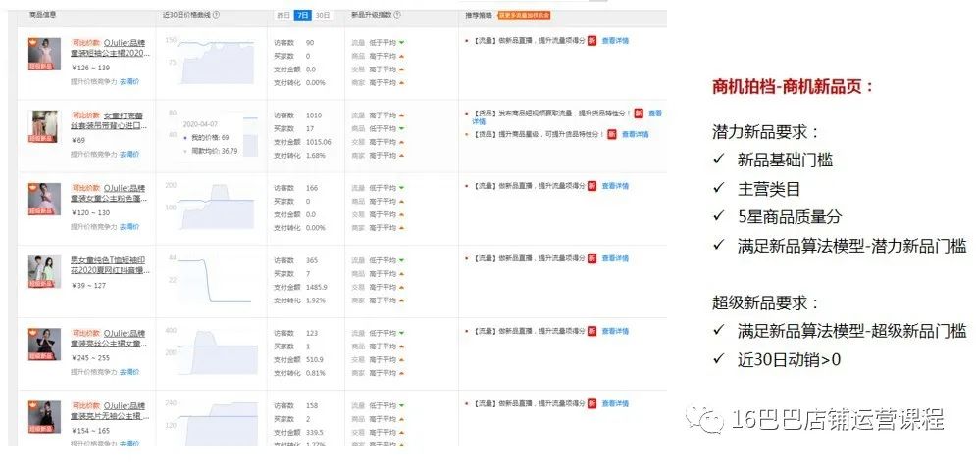Click red 新 badge after 提升商品星级 suggestion
Screen dimensions: 976x462
click(612, 134)
